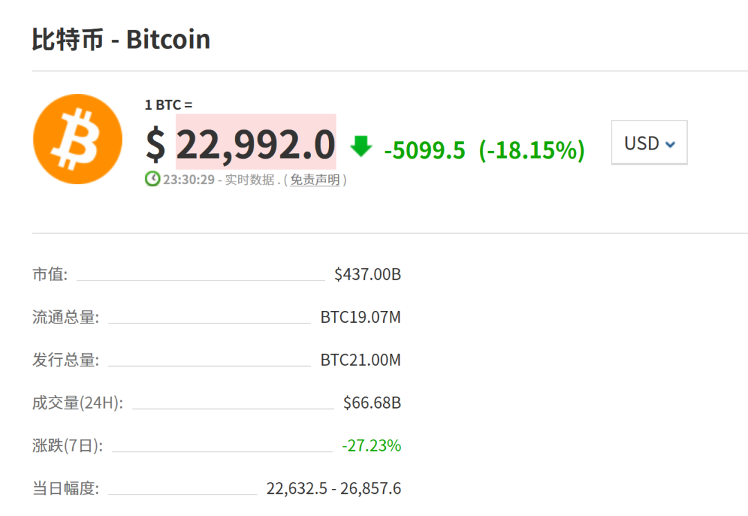Click the -27.23% seven-day change value
The image size is (748, 516).
point(371,445)
